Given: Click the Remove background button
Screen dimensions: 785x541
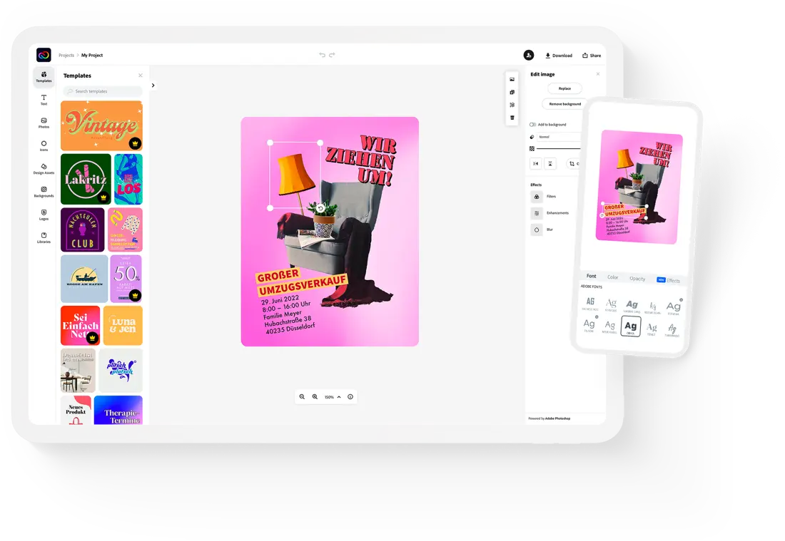Looking at the screenshot, I should click(x=564, y=103).
